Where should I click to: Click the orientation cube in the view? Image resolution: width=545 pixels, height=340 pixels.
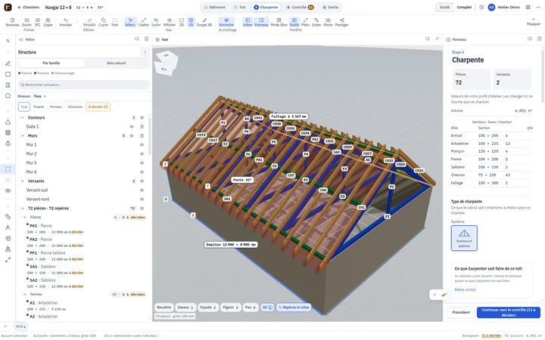167,63
